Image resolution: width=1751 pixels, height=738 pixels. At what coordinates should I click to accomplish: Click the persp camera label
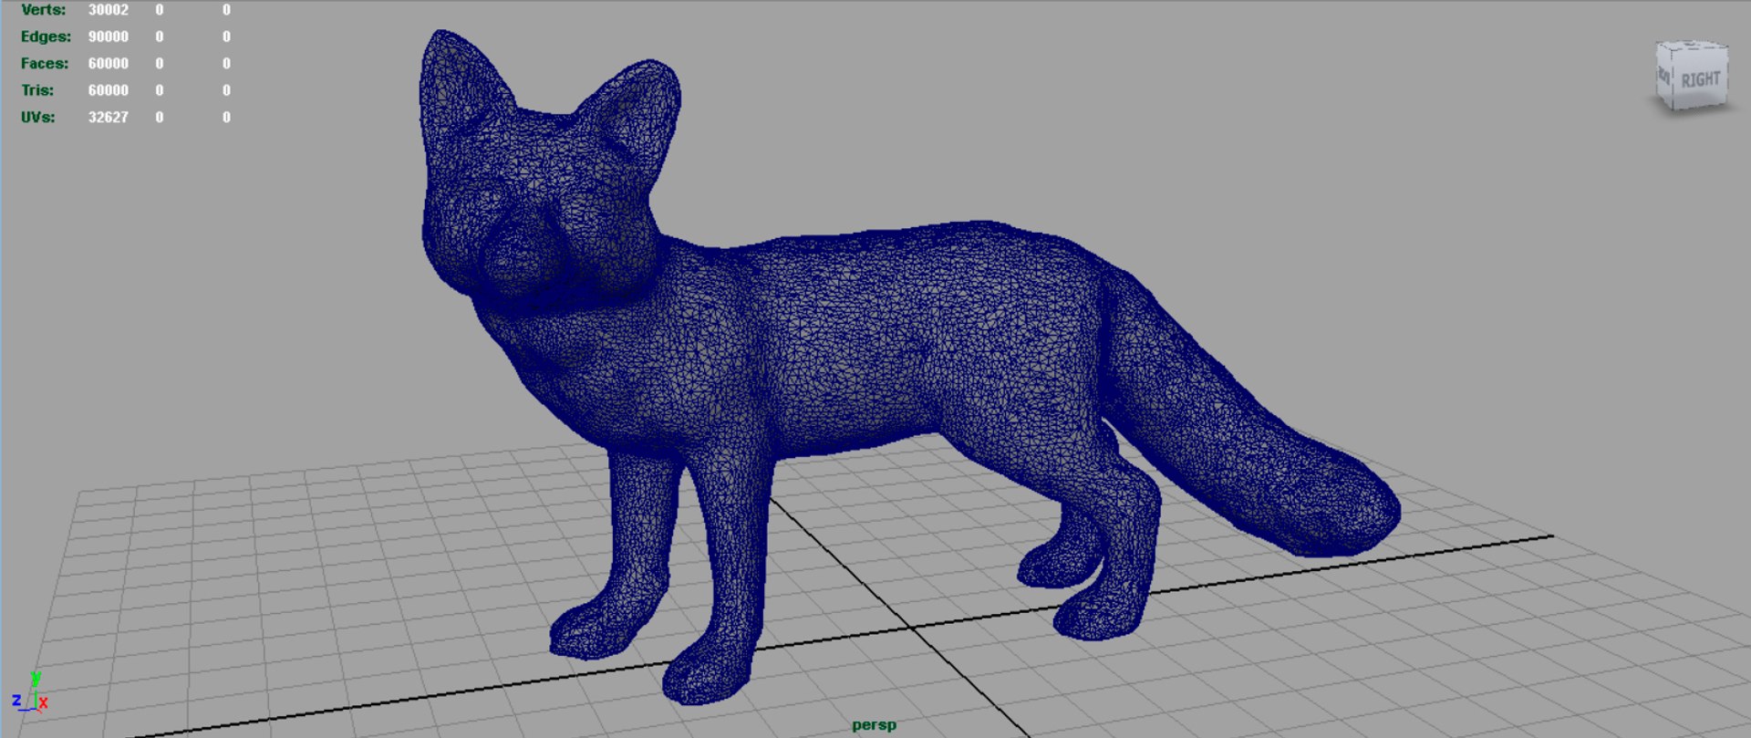[x=874, y=725]
